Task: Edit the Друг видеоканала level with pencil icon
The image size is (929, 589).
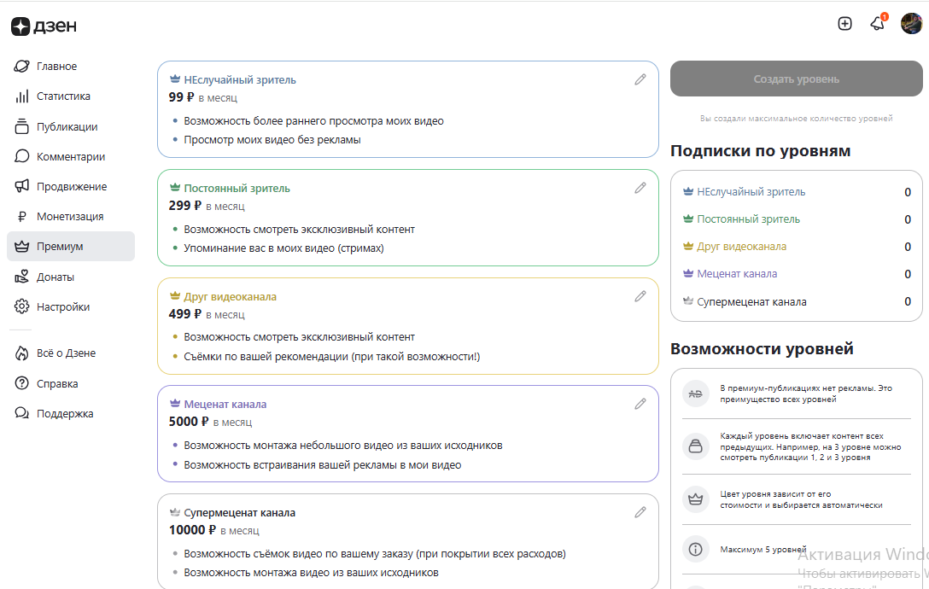Action: 640,296
